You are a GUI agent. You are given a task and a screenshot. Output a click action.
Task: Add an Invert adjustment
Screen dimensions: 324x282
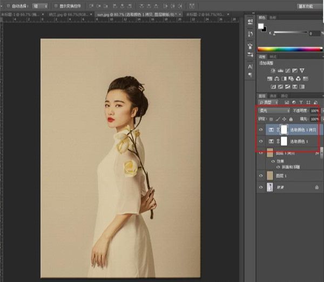click(x=273, y=87)
